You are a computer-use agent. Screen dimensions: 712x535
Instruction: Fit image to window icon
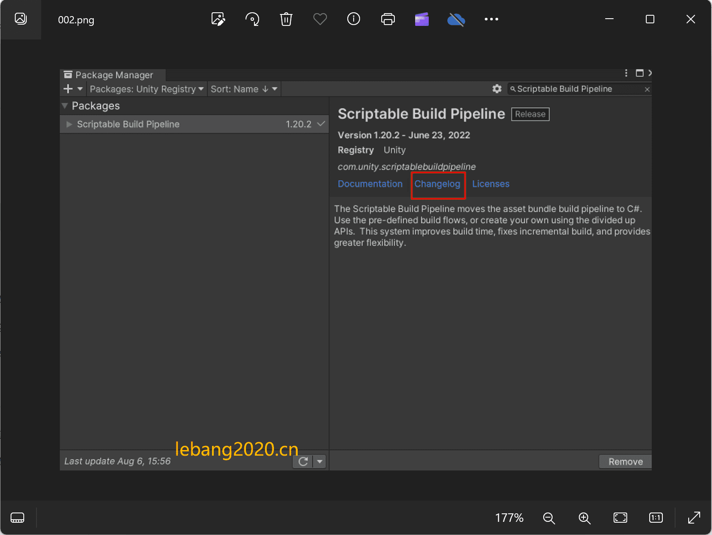(620, 518)
